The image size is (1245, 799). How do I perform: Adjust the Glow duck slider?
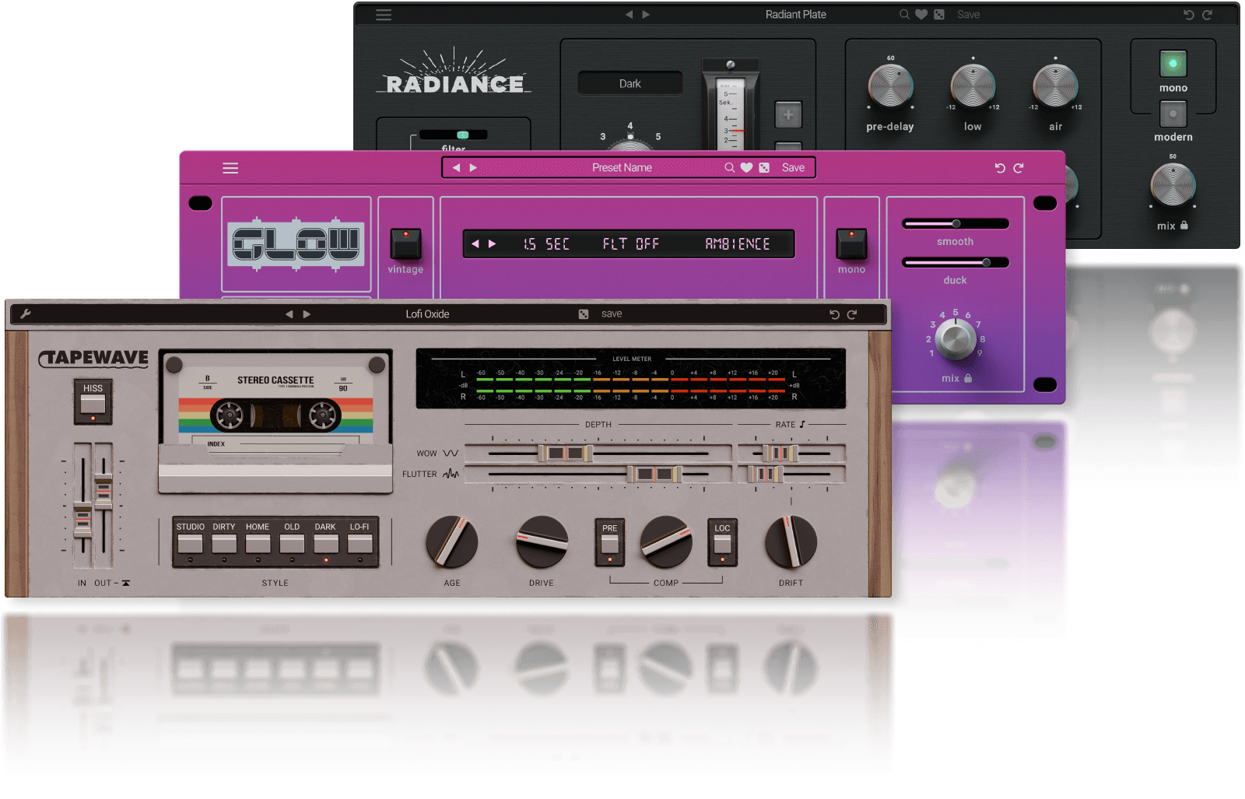click(x=956, y=263)
